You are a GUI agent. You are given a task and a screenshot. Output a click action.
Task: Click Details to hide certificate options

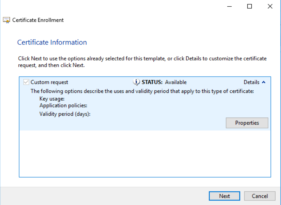tap(252, 82)
